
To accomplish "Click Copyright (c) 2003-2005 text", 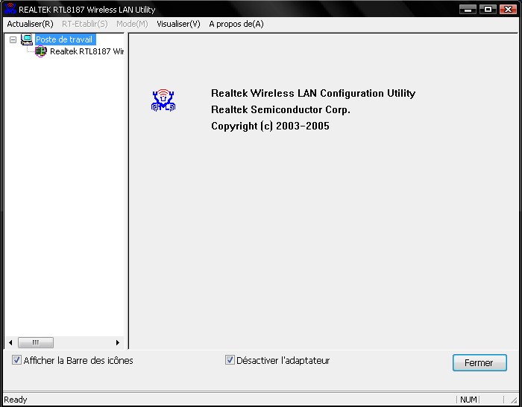I will (270, 126).
